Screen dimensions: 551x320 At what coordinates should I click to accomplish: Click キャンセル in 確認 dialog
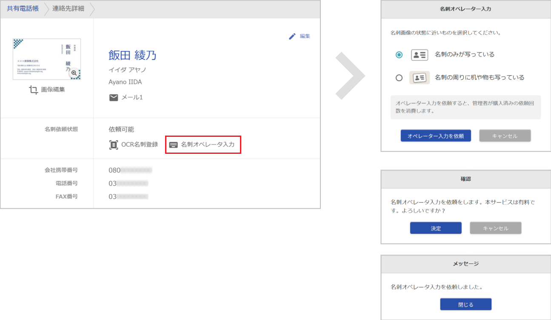click(x=496, y=228)
